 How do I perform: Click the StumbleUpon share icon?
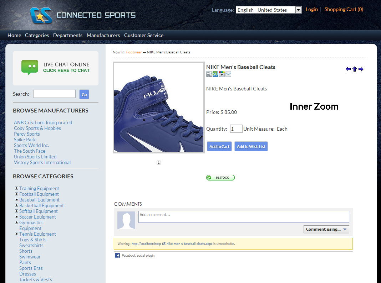click(215, 74)
